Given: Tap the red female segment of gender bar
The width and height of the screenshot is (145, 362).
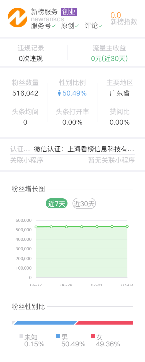Looking at the screenshot, I should tap(104, 323).
